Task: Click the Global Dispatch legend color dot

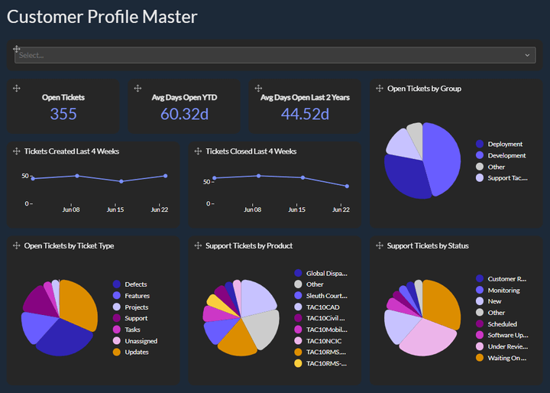Action: (x=298, y=273)
